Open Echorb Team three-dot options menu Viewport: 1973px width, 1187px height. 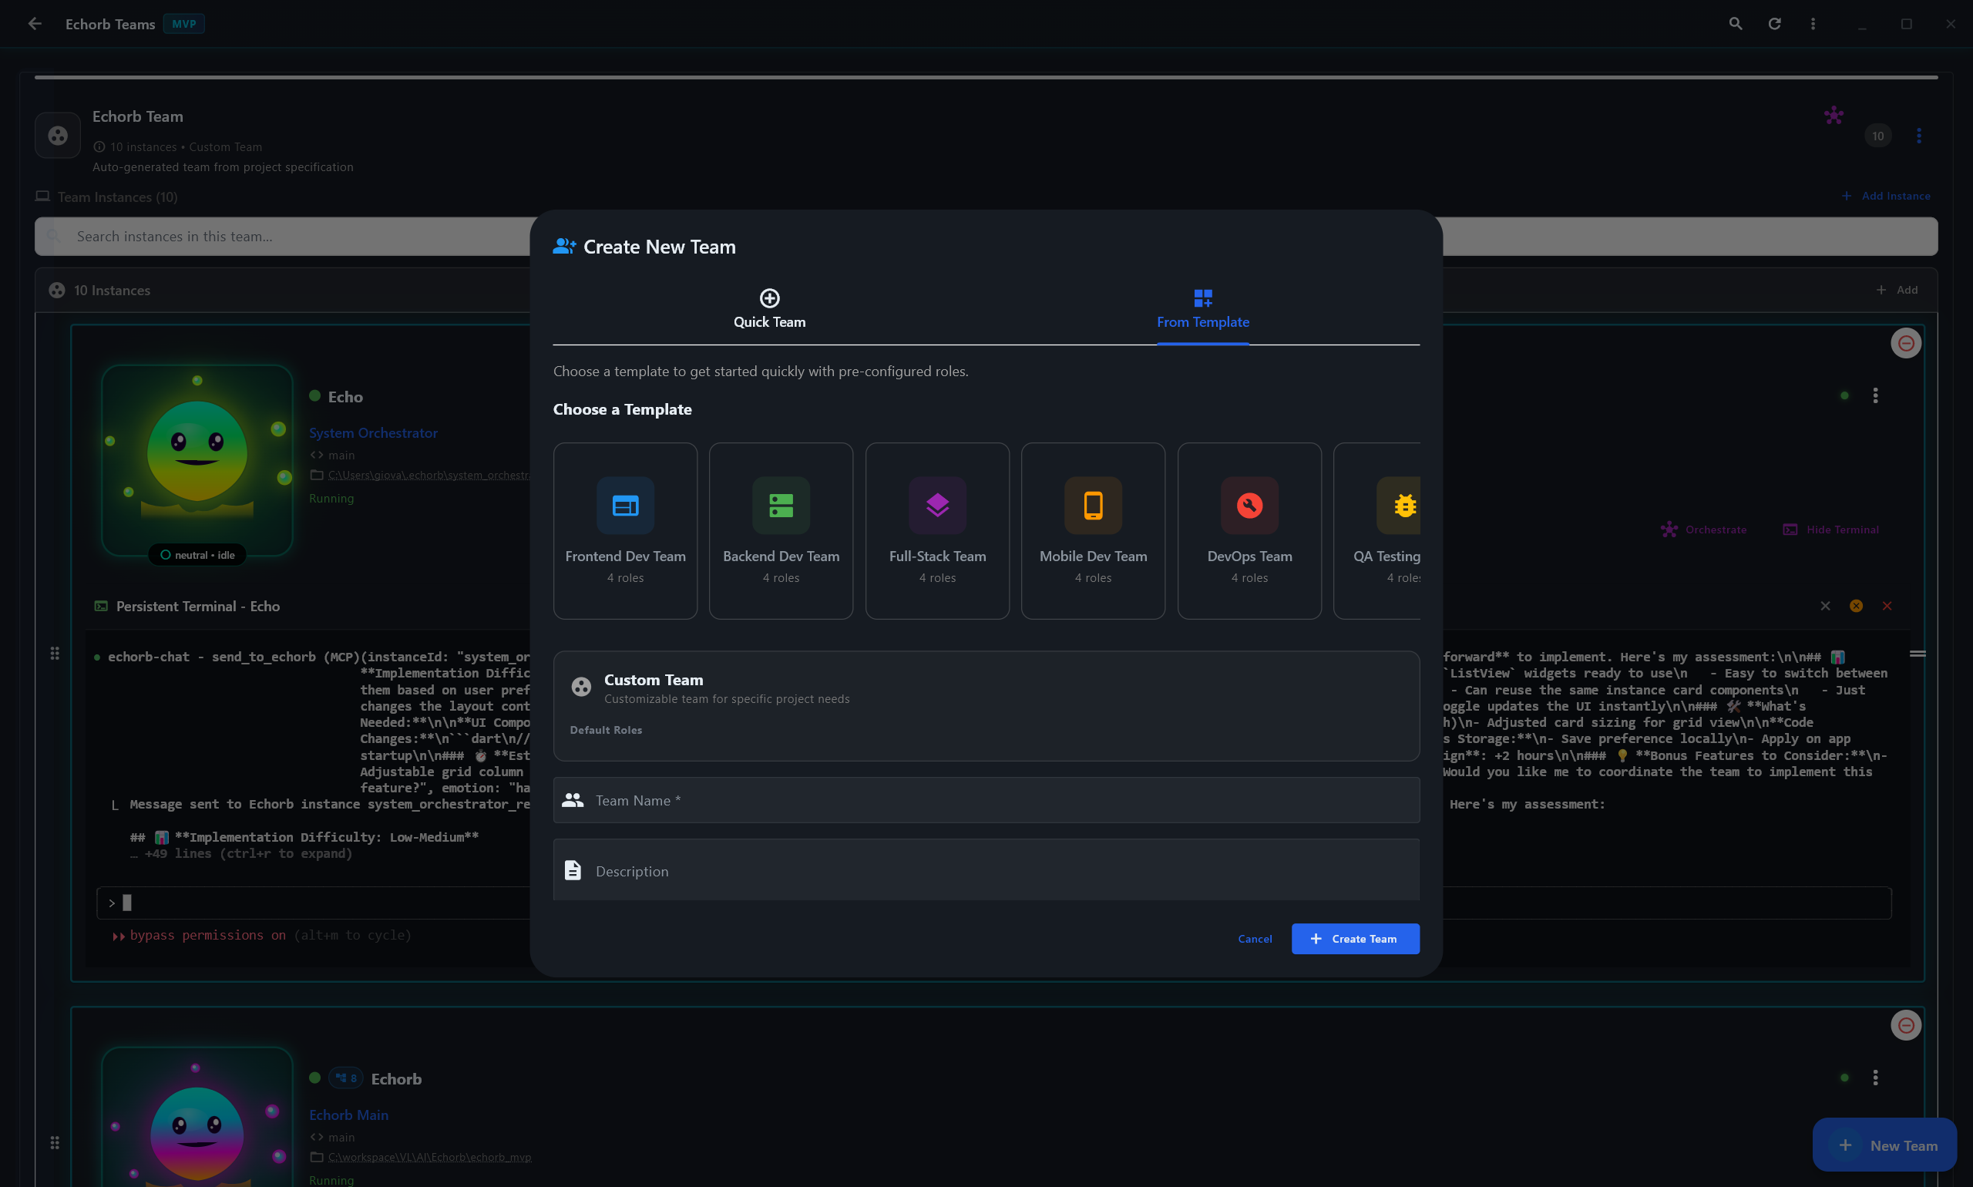pyautogui.click(x=1918, y=135)
